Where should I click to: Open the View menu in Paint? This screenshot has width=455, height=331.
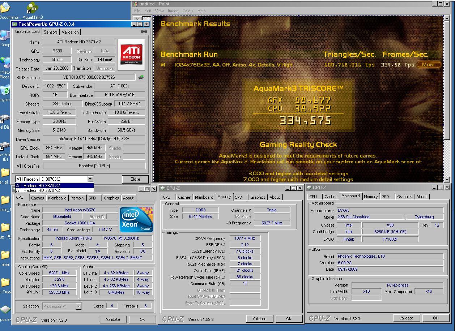(x=159, y=11)
